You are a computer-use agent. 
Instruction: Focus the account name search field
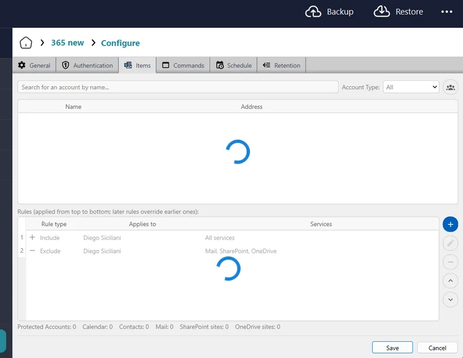click(x=178, y=87)
